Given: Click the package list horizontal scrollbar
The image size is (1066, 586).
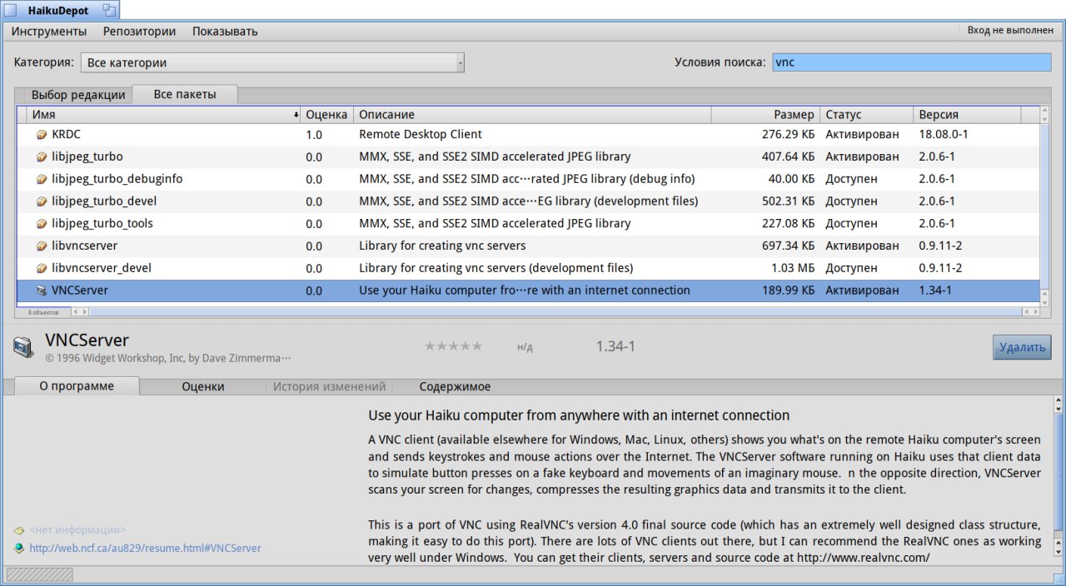Looking at the screenshot, I should 557,311.
